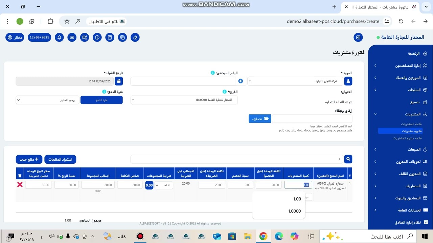433x243 pixels.
Task: Click the اجمالي المجموعة field
Action: click(98, 185)
